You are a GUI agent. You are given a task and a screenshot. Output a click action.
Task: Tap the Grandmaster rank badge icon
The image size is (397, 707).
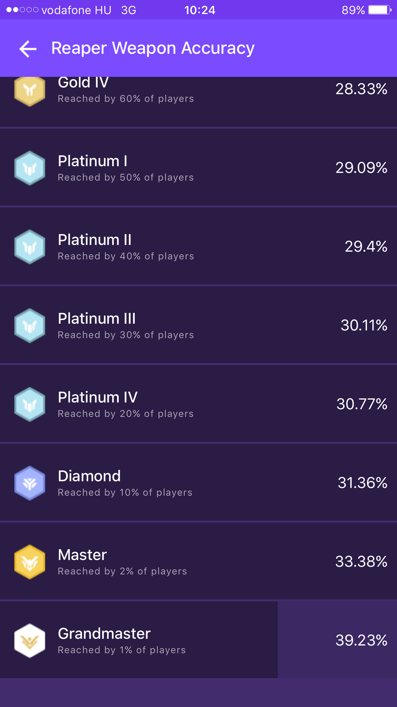coord(30,641)
